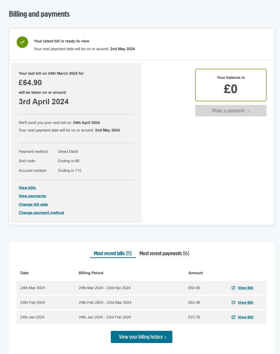Click the Billing and payments heading
Image resolution: width=280 pixels, height=354 pixels.
point(39,14)
